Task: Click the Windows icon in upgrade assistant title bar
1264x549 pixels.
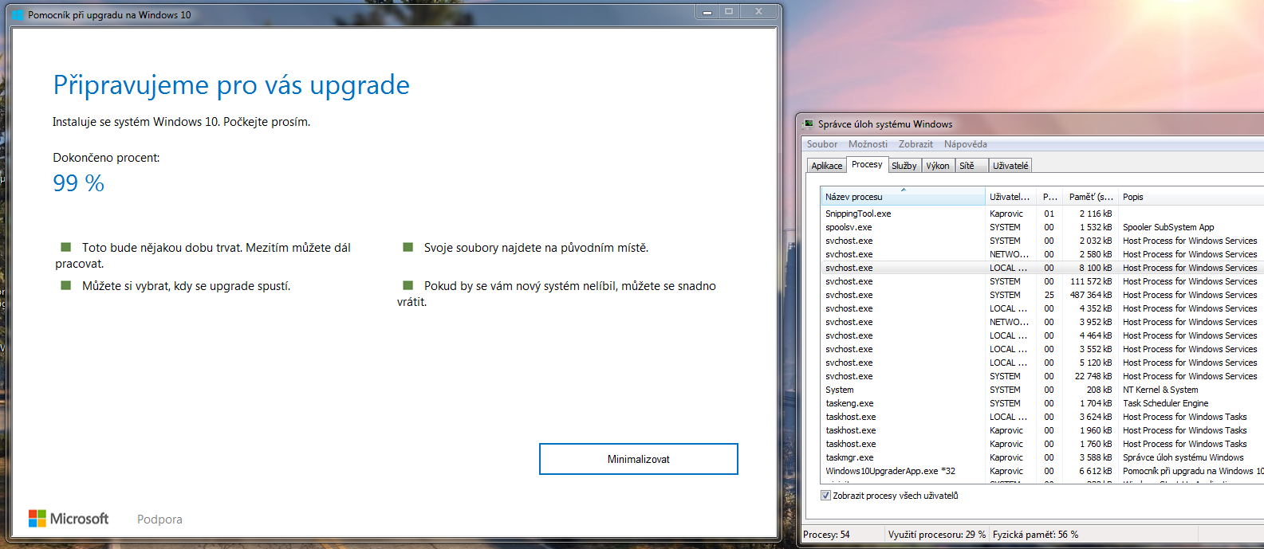Action: click(x=18, y=14)
